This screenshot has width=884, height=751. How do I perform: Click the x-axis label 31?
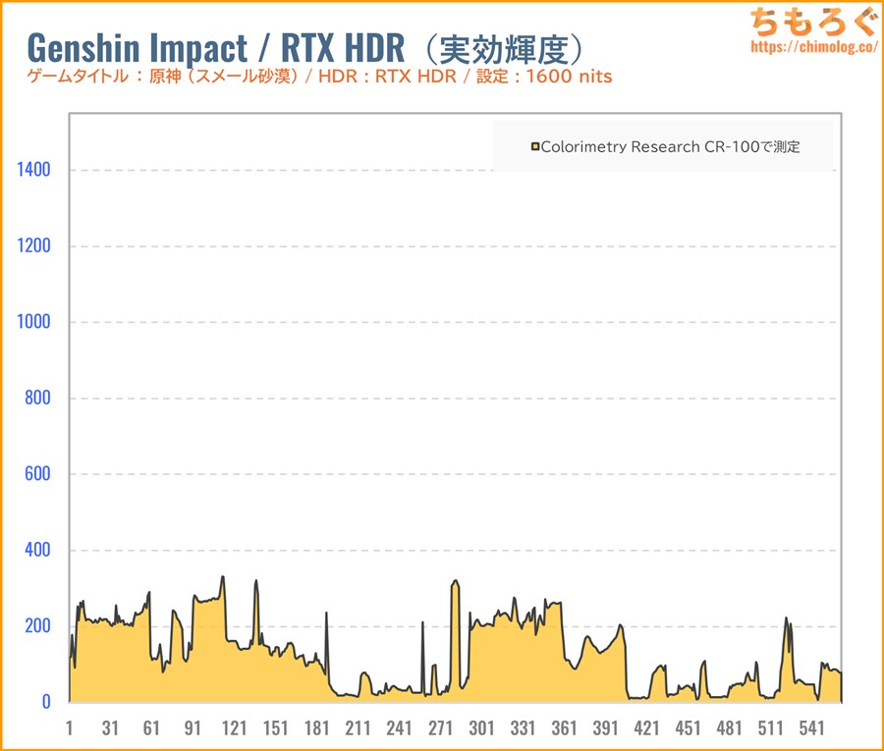pyautogui.click(x=110, y=727)
